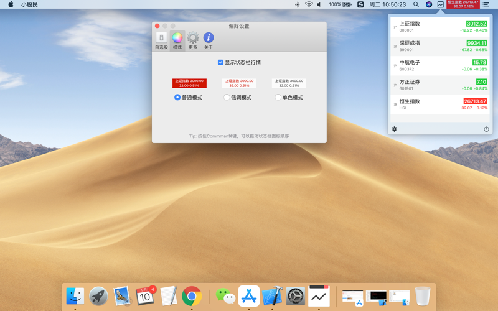498x311 pixels.
Task: Open Finder from the Dock
Action: click(x=75, y=296)
